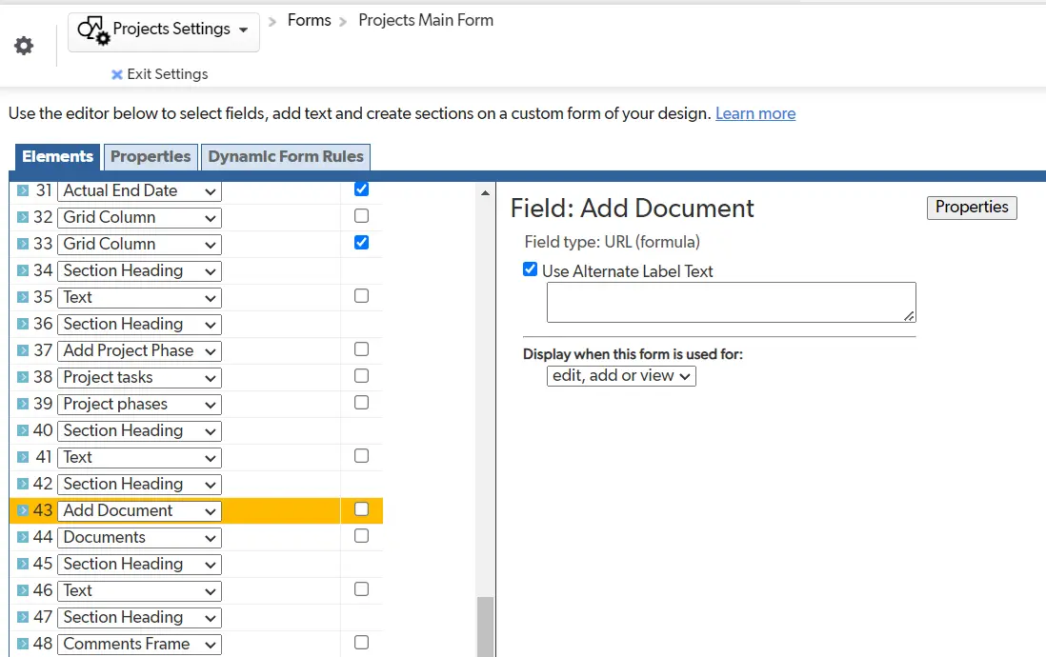Viewport: 1046px width, 657px height.
Task: Open the Actual End Date element dropdown
Action: (x=139, y=190)
